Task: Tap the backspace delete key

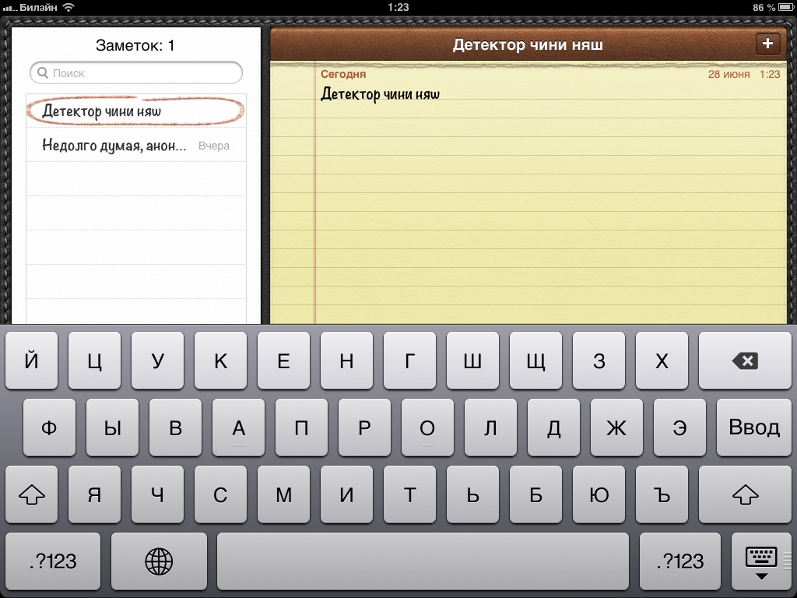Action: (x=745, y=361)
